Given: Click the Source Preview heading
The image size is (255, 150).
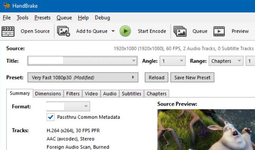Looking at the screenshot, I should coord(177,104).
